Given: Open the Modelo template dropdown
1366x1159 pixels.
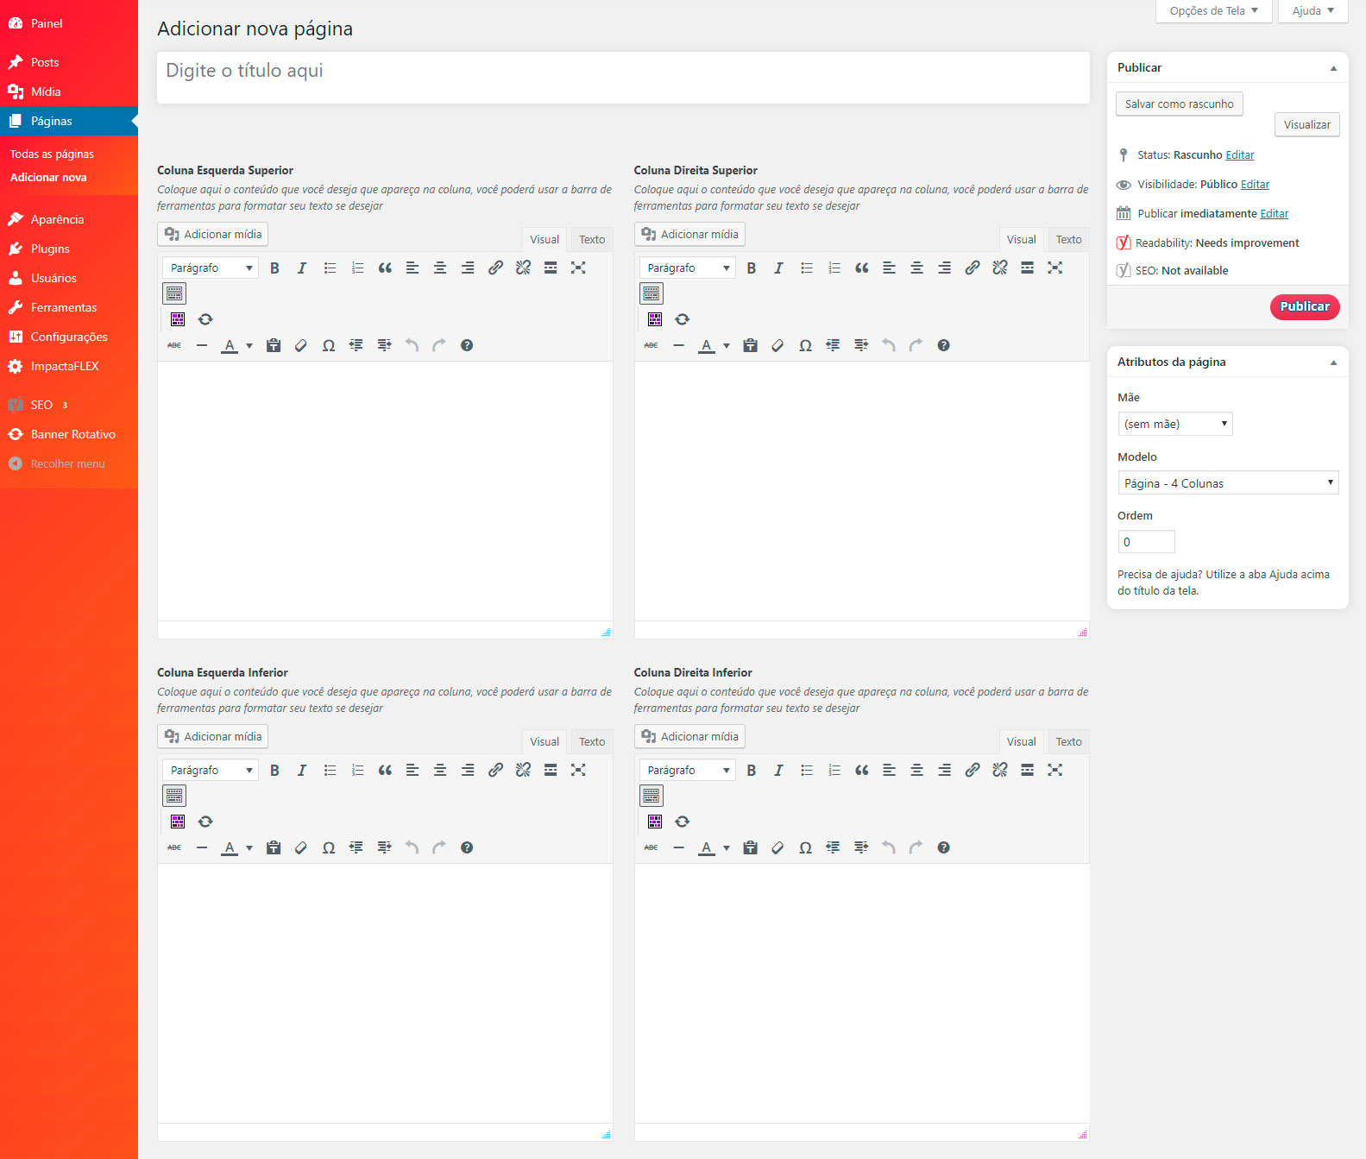Looking at the screenshot, I should coord(1228,483).
